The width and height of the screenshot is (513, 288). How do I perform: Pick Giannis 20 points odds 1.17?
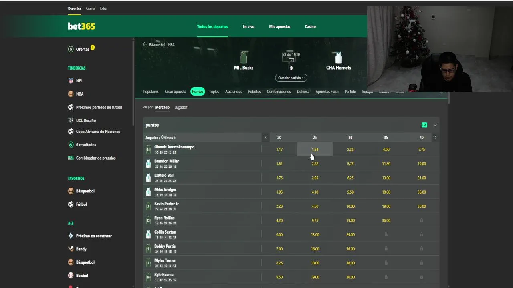[279, 150]
